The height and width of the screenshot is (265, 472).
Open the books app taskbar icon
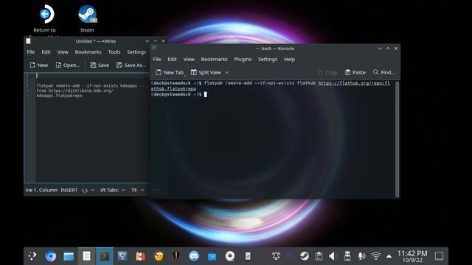[140, 256]
